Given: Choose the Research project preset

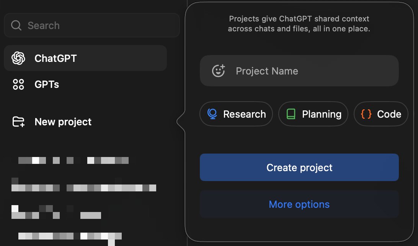Looking at the screenshot, I should click(236, 114).
